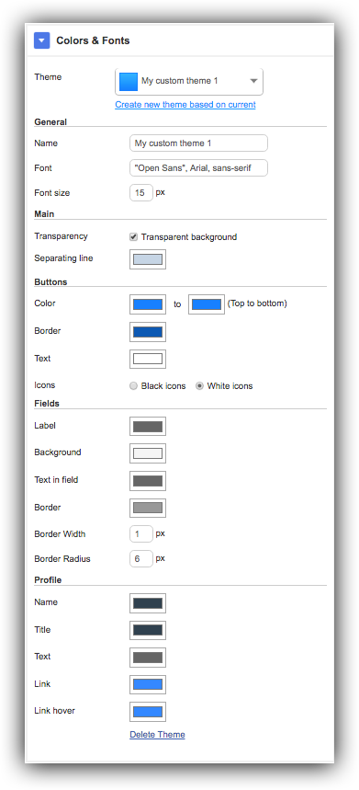This screenshot has width=359, height=790.
Task: Open the Fields Label color swatch
Action: 148,426
